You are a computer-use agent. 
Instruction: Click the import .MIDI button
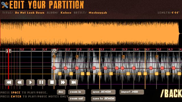132,92
